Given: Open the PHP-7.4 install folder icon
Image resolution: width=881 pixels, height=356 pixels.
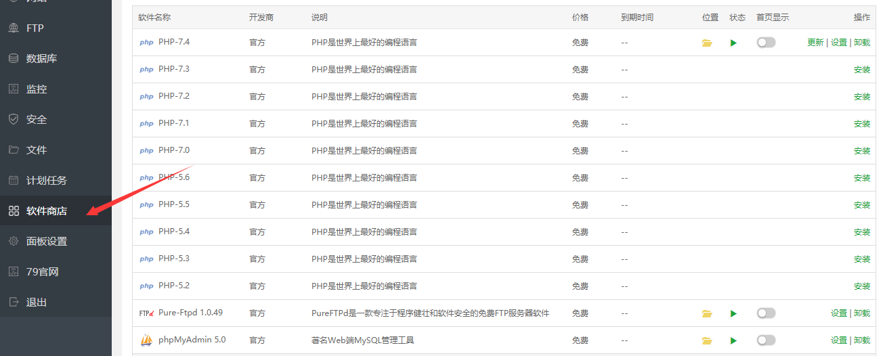Looking at the screenshot, I should pyautogui.click(x=707, y=43).
